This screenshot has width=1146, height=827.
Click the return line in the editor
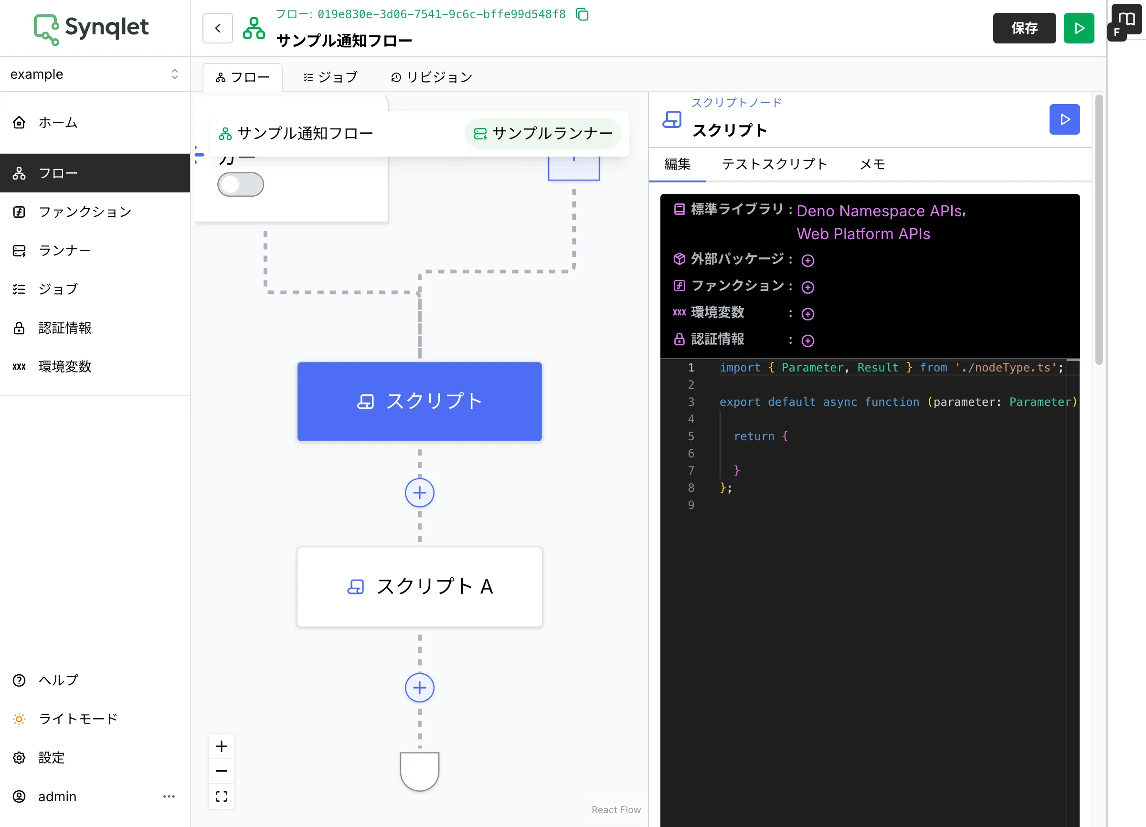click(761, 436)
